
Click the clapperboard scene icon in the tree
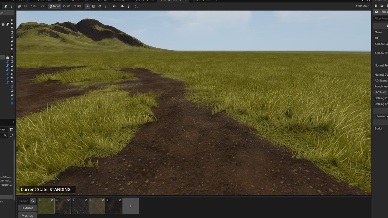pyautogui.click(x=3, y=24)
